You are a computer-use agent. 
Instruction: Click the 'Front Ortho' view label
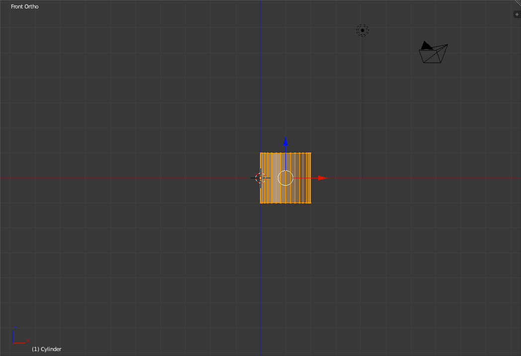point(24,6)
